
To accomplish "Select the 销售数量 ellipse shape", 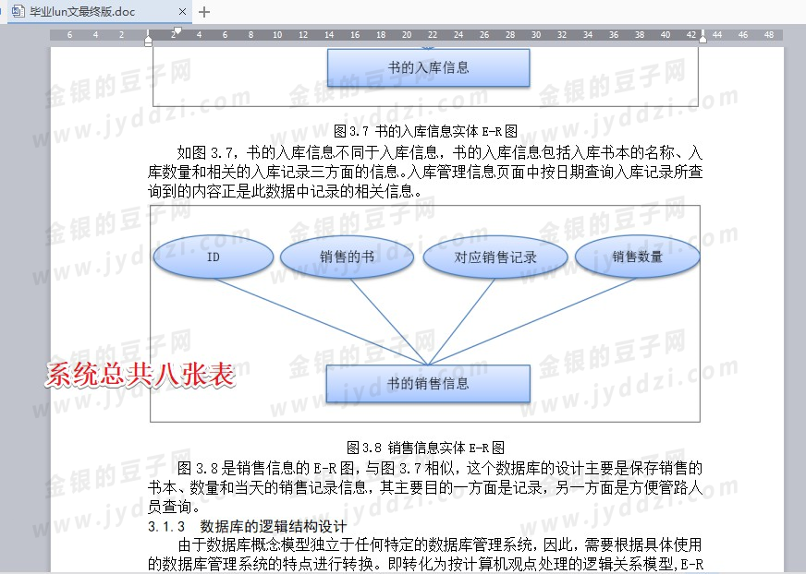I will (637, 257).
